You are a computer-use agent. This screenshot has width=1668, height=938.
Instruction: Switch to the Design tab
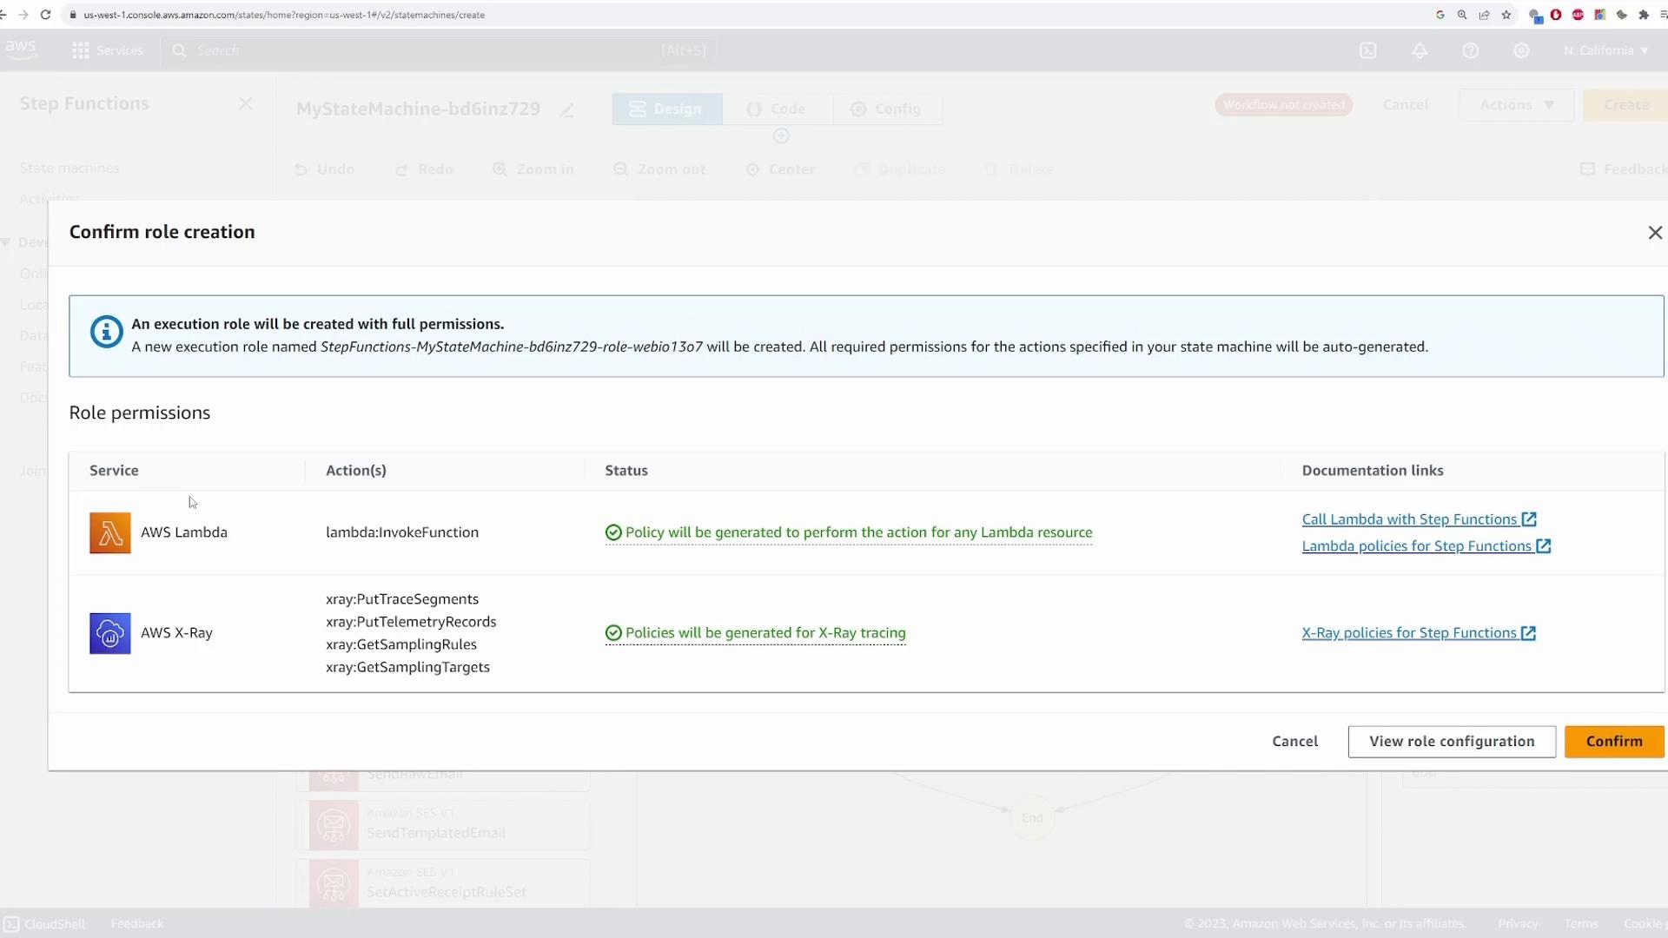click(667, 109)
